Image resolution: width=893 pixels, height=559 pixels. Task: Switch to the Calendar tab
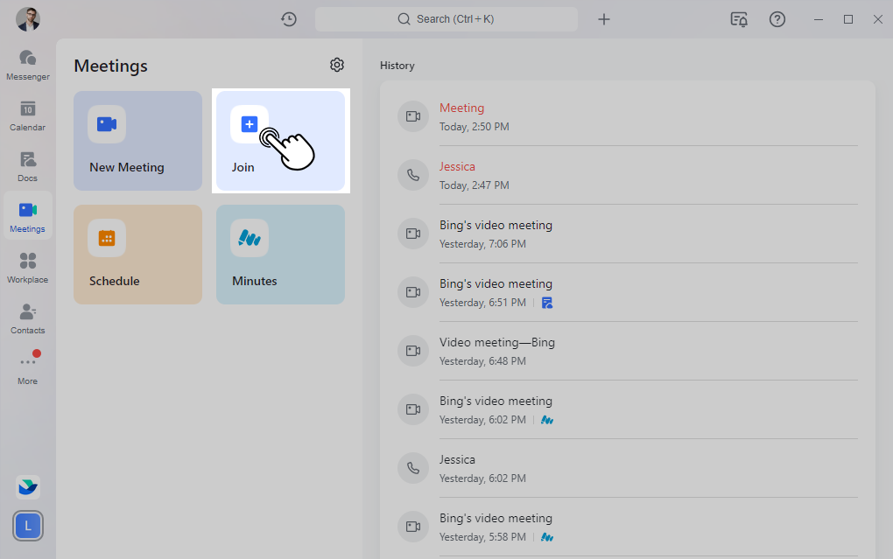coord(28,115)
